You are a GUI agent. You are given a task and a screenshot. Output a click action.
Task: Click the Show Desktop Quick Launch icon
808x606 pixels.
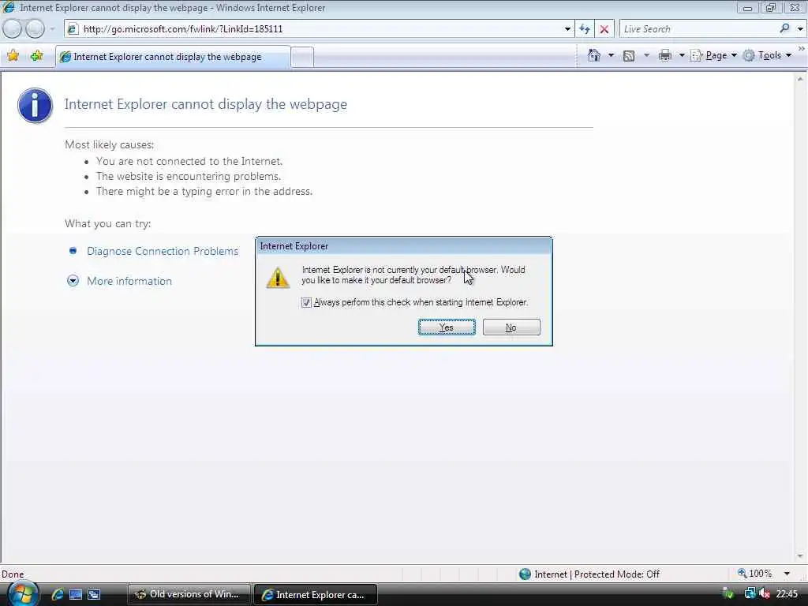click(x=76, y=595)
